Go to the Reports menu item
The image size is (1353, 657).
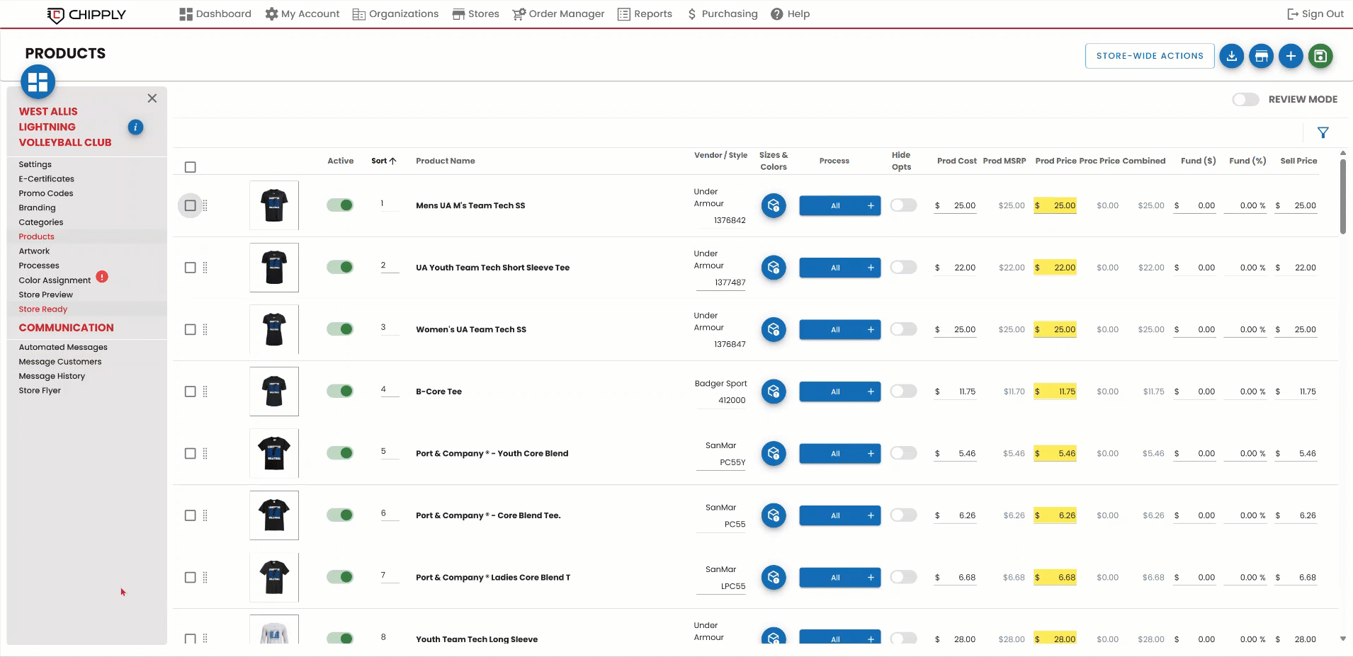(645, 14)
